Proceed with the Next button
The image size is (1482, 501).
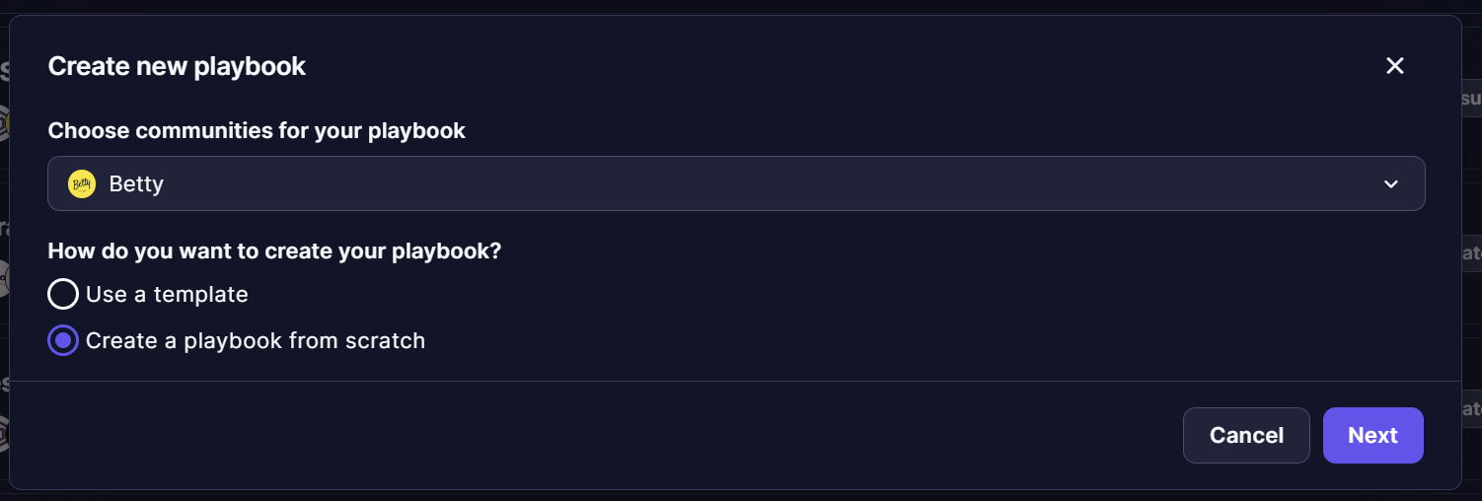point(1372,435)
